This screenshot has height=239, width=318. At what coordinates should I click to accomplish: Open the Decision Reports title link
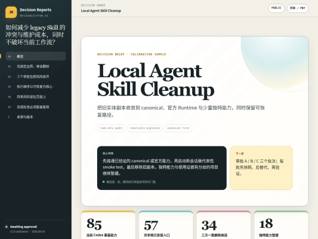click(x=35, y=10)
